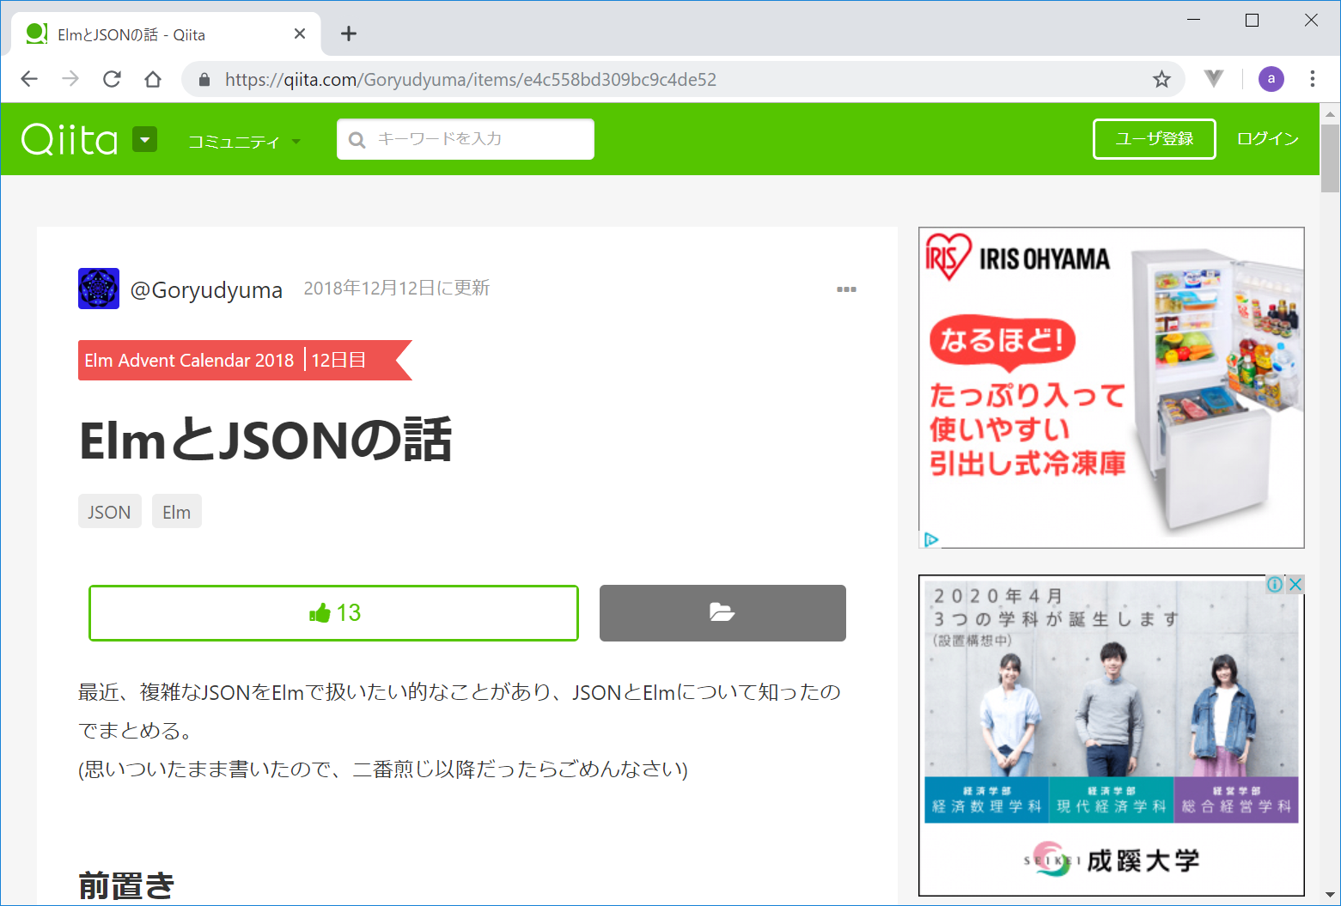Bookmark this page with the star icon
The width and height of the screenshot is (1341, 906).
pos(1161,80)
